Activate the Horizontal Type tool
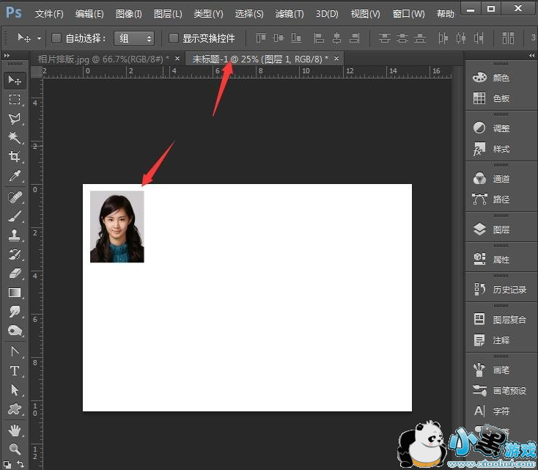Viewport: 538px width, 470px height. tap(14, 371)
